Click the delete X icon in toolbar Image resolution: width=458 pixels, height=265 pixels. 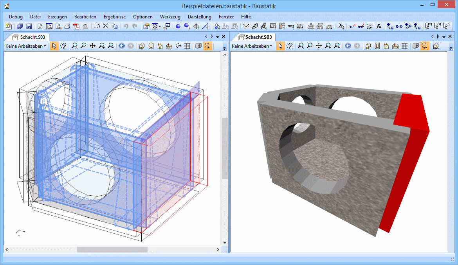tap(105, 27)
